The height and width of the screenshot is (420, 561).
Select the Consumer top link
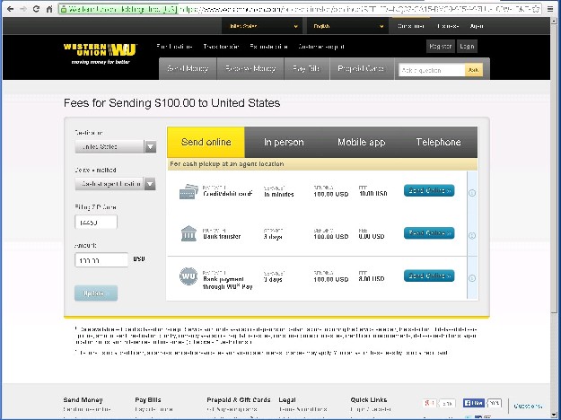point(411,26)
